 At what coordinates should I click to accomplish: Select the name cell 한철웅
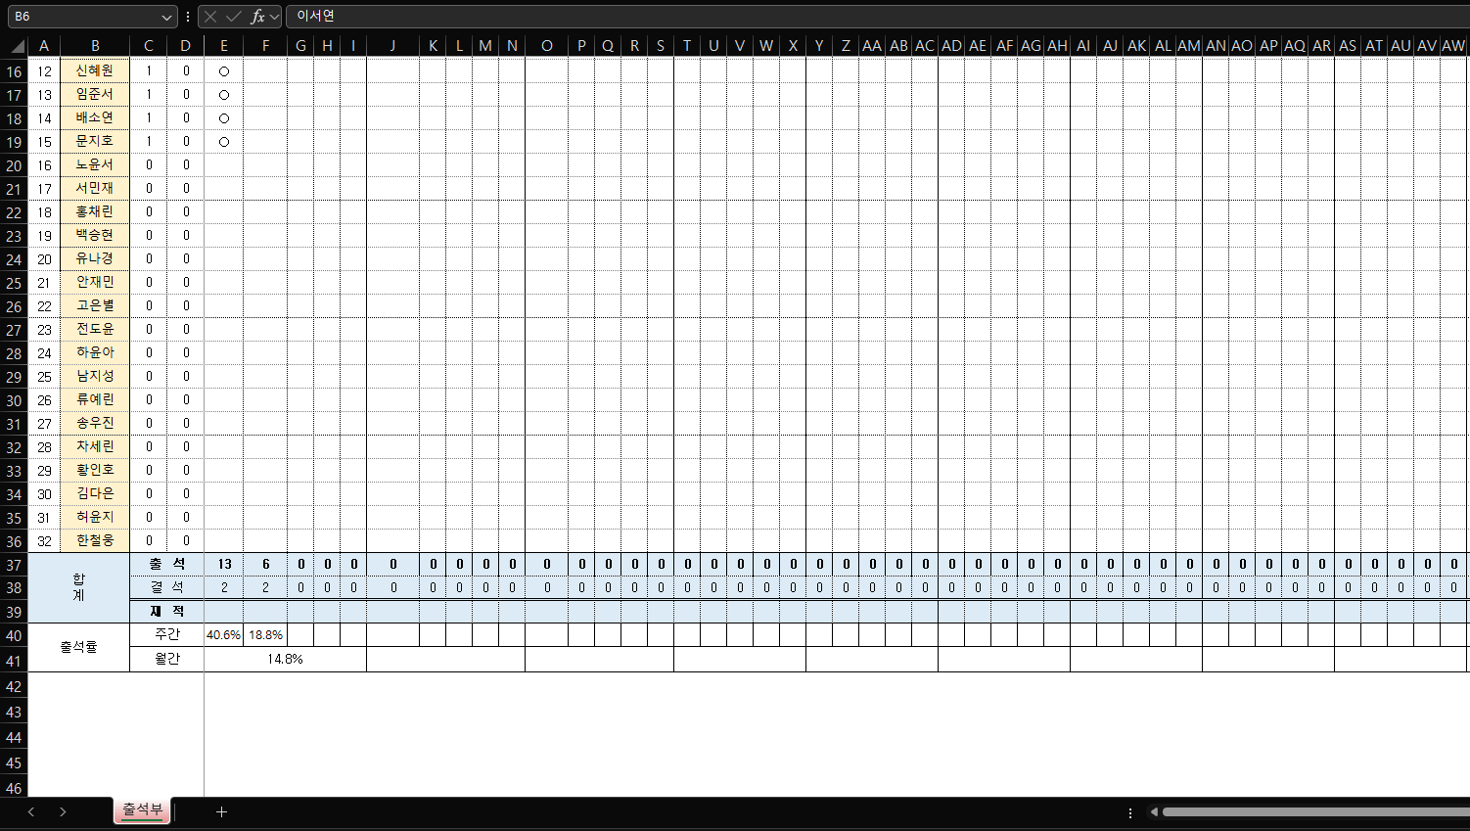pyautogui.click(x=95, y=541)
